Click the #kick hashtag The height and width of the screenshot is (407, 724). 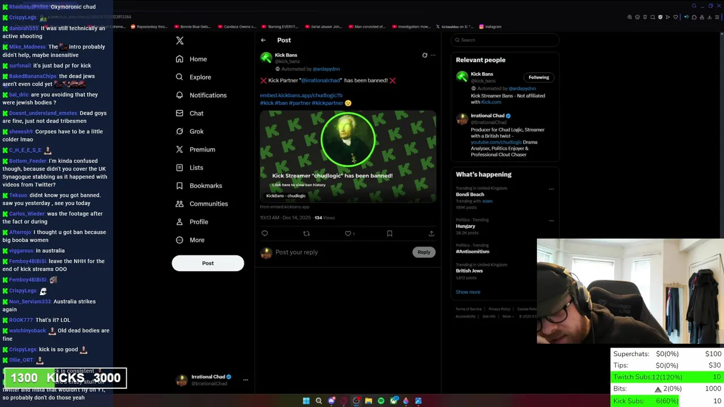pos(266,103)
